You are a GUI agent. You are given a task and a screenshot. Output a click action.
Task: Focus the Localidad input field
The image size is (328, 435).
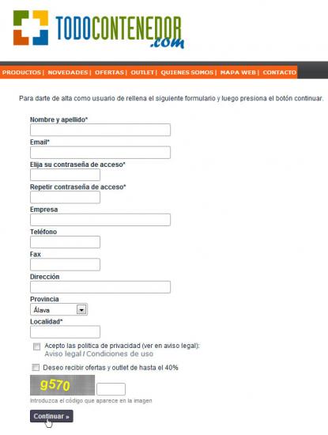pyautogui.click(x=65, y=332)
